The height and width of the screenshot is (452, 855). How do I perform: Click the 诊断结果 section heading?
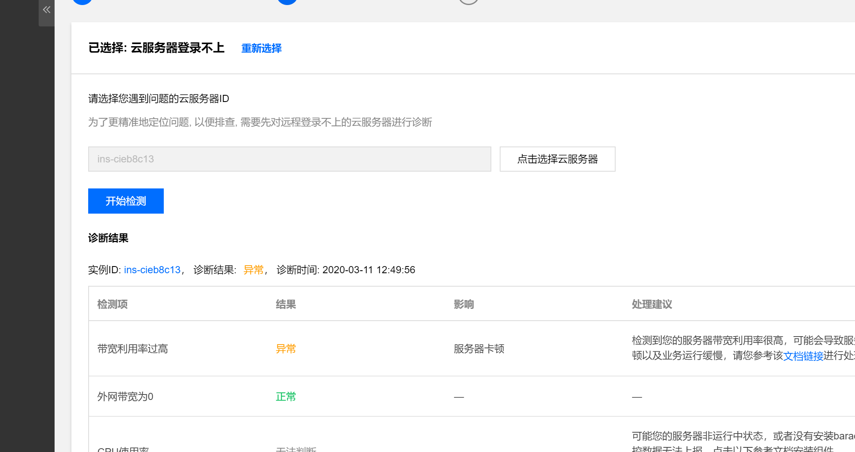[x=108, y=238]
